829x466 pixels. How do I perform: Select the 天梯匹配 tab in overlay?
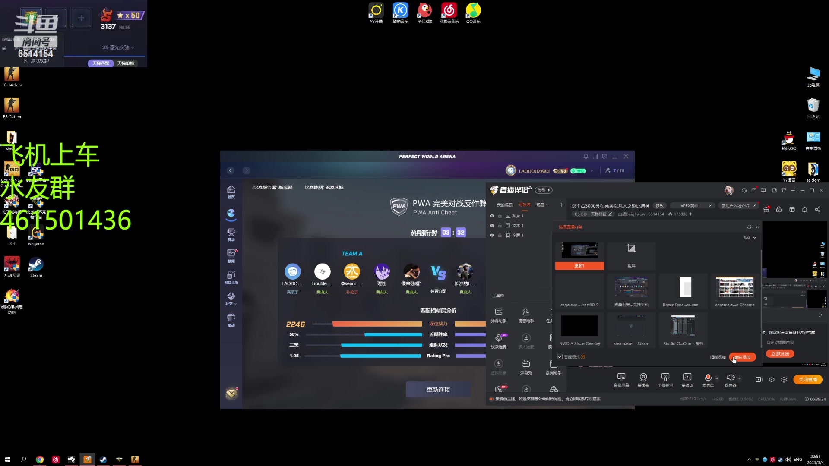click(x=101, y=63)
